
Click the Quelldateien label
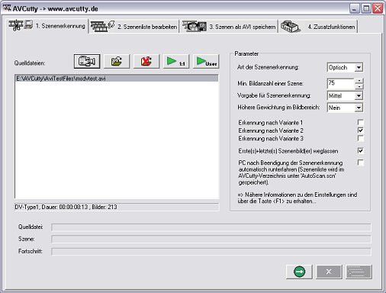pyautogui.click(x=30, y=63)
